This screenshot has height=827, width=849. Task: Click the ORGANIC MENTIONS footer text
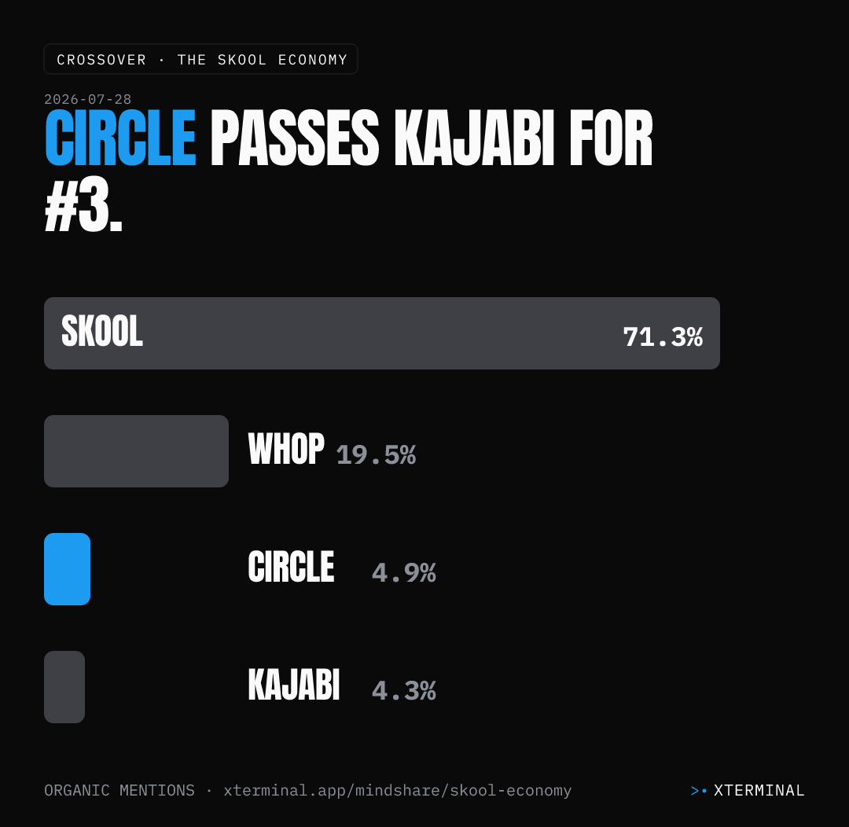click(119, 791)
